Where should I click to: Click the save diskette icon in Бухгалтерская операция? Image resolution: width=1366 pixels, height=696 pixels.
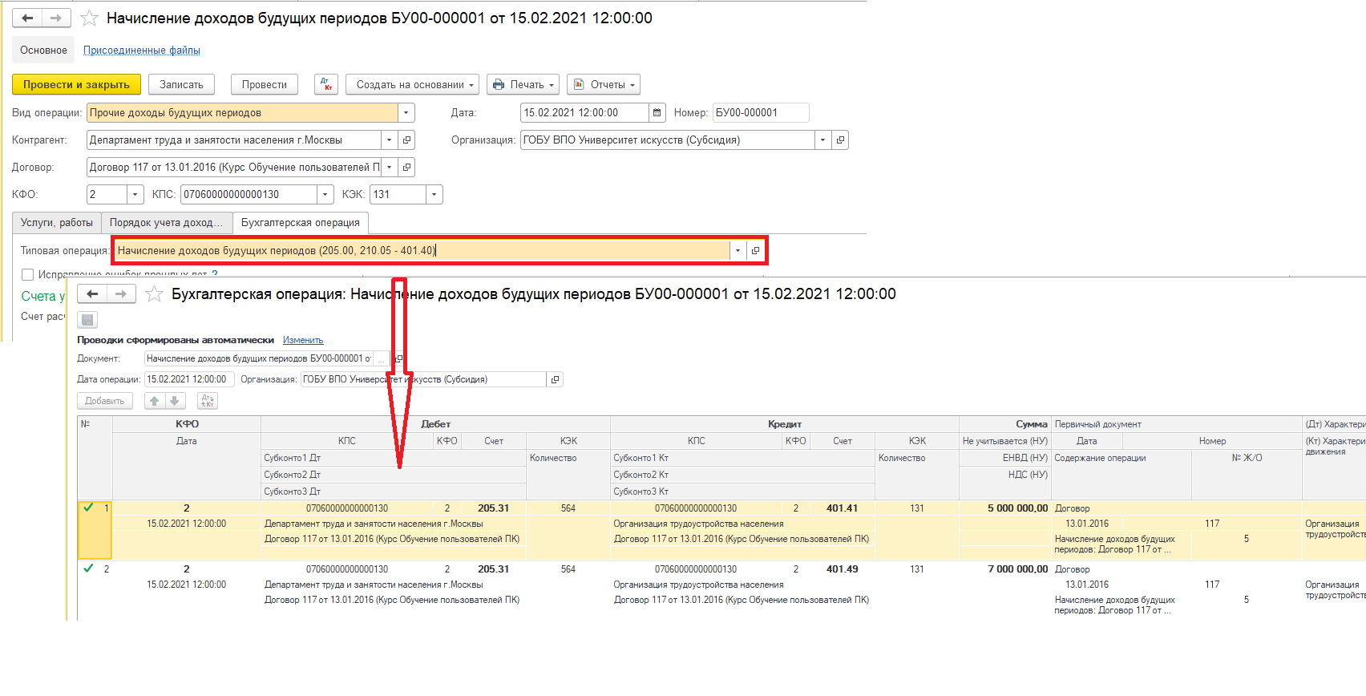click(87, 320)
